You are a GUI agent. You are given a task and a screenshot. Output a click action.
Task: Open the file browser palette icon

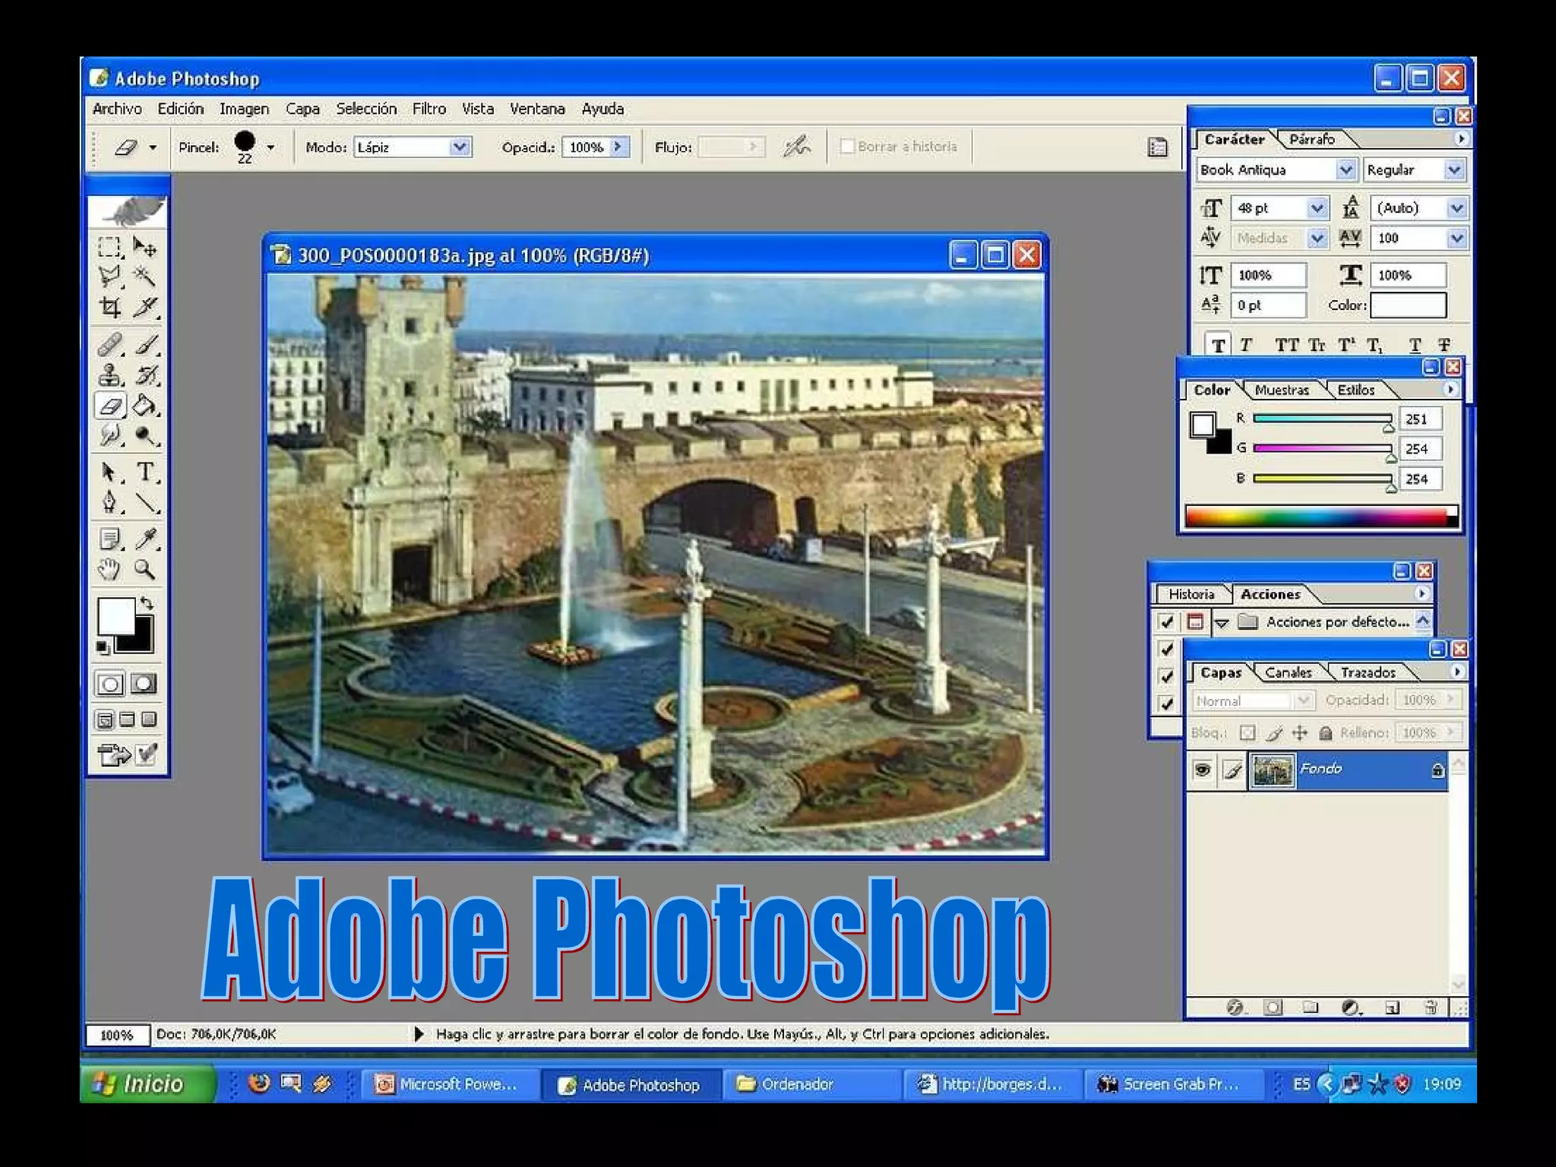tap(1157, 147)
